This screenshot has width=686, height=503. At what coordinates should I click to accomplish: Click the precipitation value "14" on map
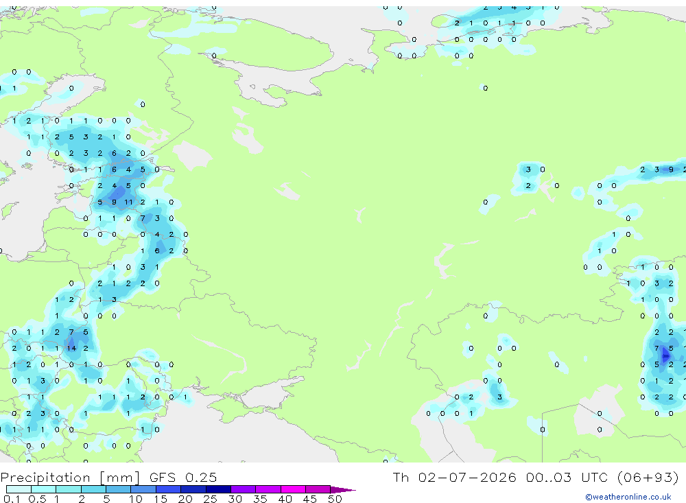[71, 349]
